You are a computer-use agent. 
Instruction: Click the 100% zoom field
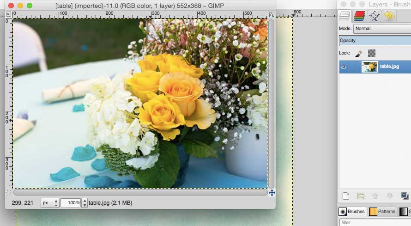click(71, 203)
